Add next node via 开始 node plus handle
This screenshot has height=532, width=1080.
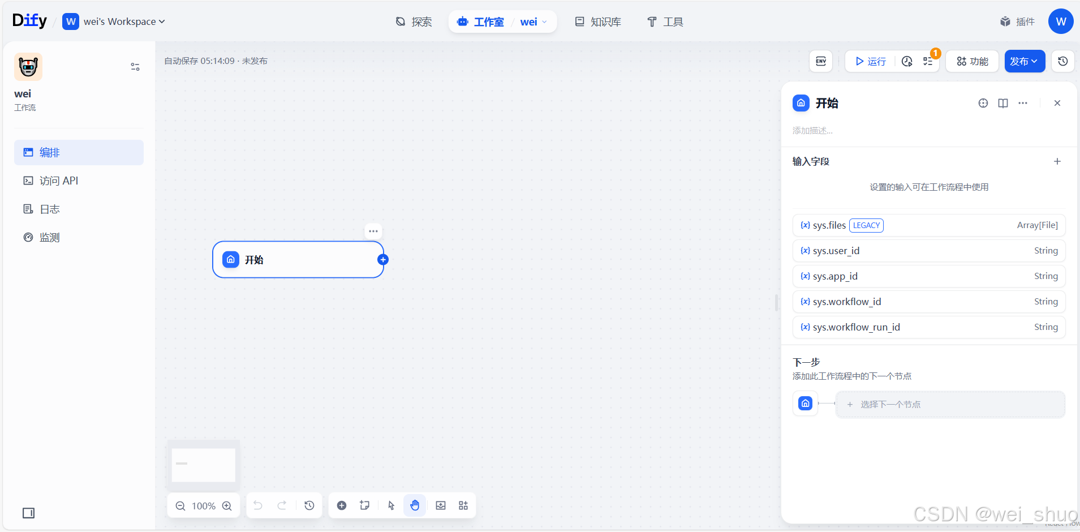click(383, 260)
